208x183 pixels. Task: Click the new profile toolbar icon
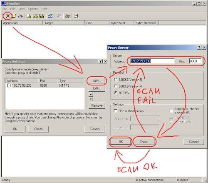[29, 16]
